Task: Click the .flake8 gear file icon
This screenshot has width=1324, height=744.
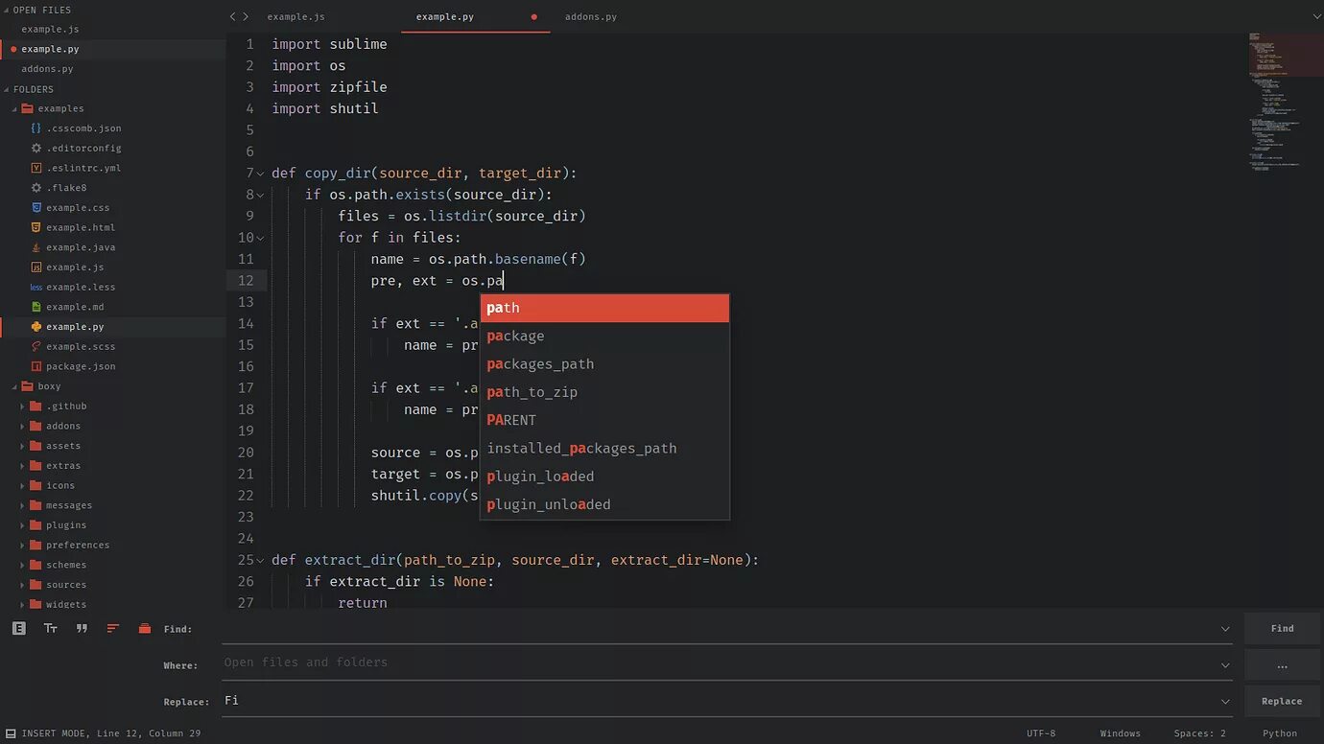Action: point(35,188)
